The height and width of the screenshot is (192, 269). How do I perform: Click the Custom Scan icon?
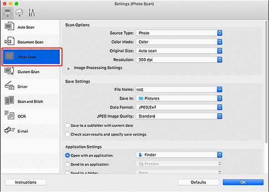pos(9,71)
